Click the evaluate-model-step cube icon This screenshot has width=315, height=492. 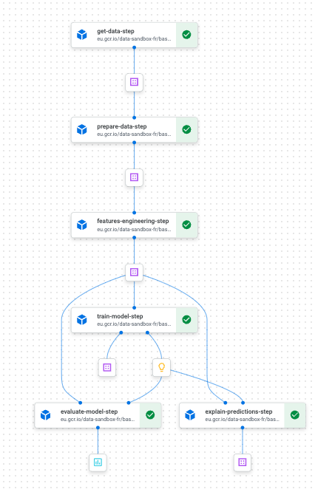[x=46, y=415]
